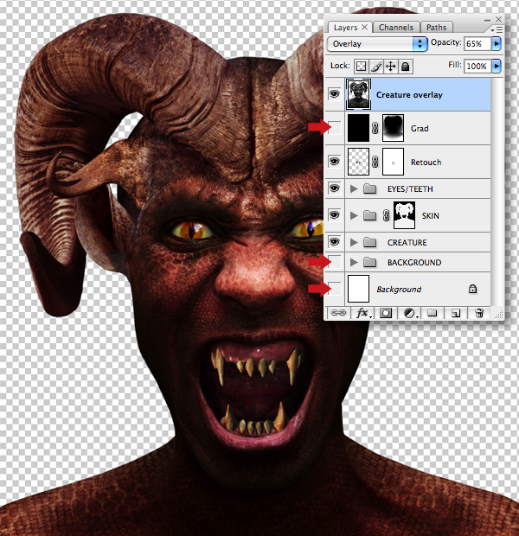This screenshot has width=519, height=536.
Task: Create a new adjustment layer
Action: [x=410, y=313]
